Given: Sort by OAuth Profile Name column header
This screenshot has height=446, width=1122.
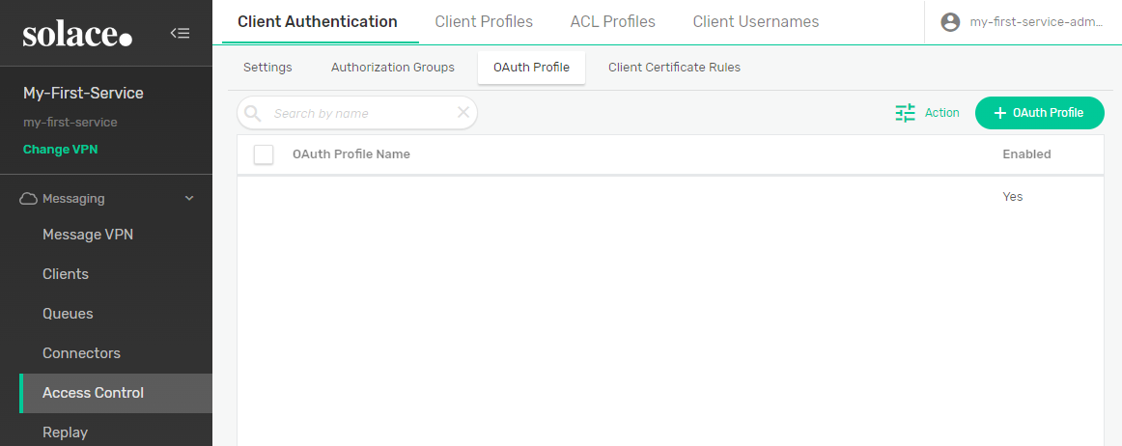Looking at the screenshot, I should tap(351, 154).
